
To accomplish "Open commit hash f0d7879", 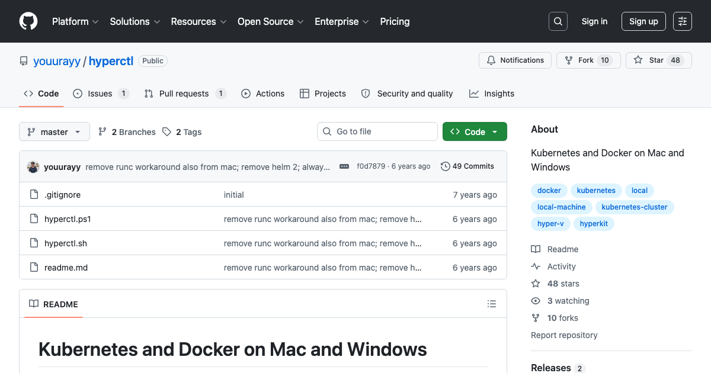I will pos(371,166).
